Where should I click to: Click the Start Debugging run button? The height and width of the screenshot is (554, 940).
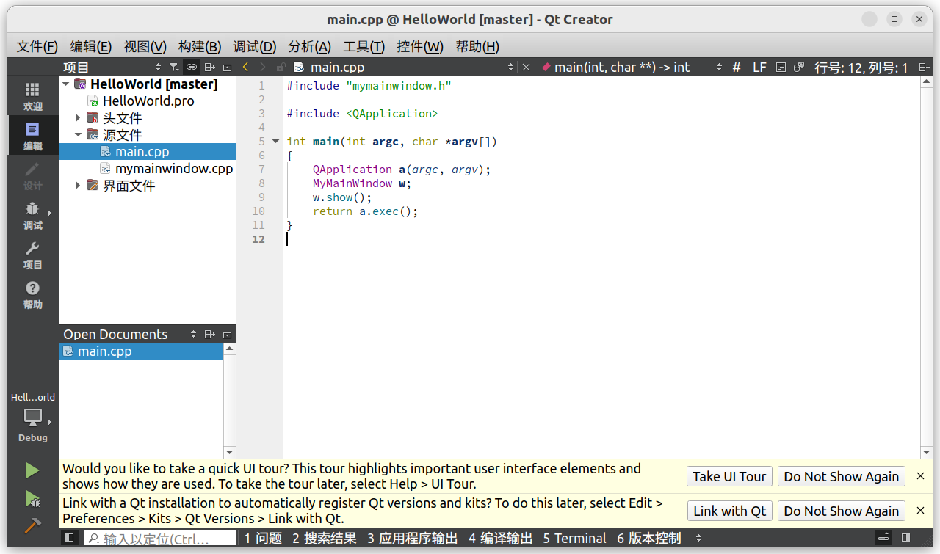pos(32,499)
